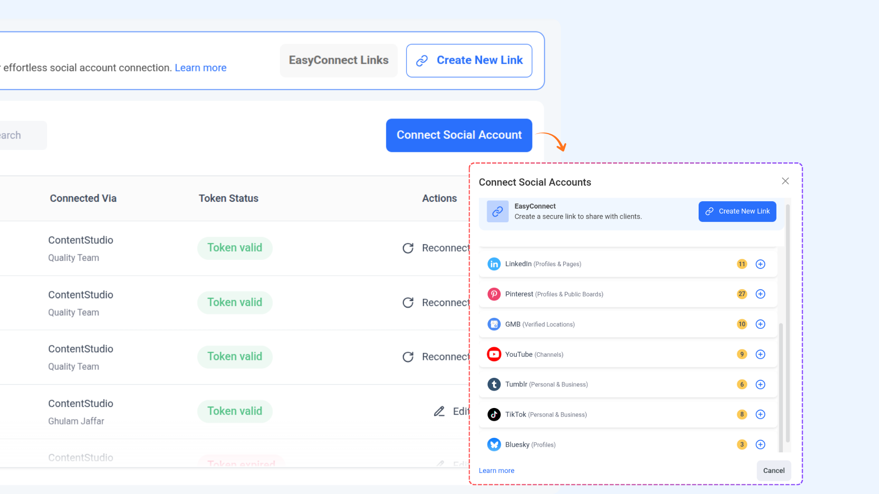Click Create New Link in the dialog
879x494 pixels.
click(x=737, y=211)
